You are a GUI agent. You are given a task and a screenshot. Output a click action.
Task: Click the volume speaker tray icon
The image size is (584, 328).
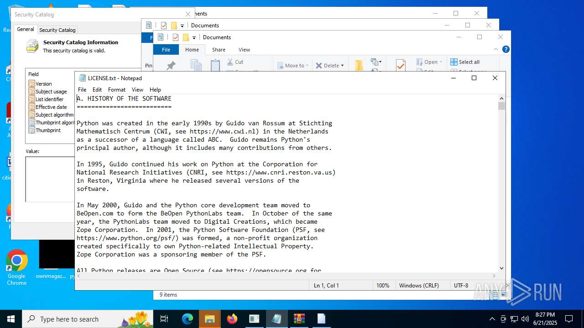click(x=525, y=319)
